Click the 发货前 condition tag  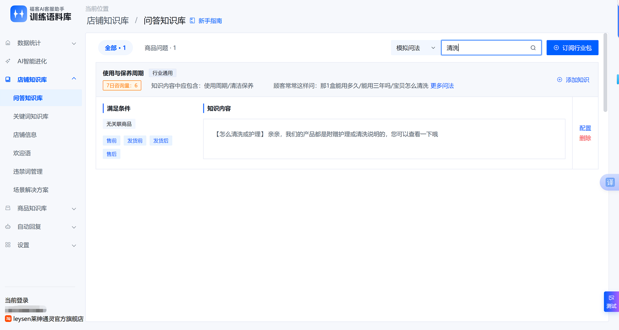pyautogui.click(x=135, y=141)
